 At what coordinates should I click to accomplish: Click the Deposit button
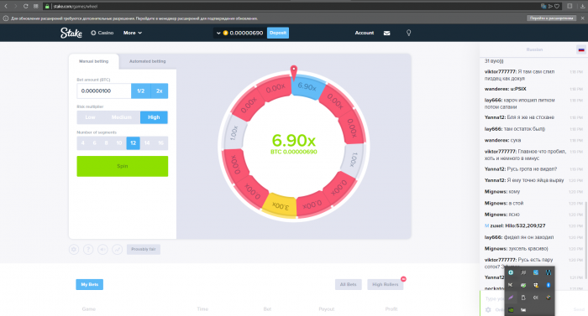coord(278,33)
